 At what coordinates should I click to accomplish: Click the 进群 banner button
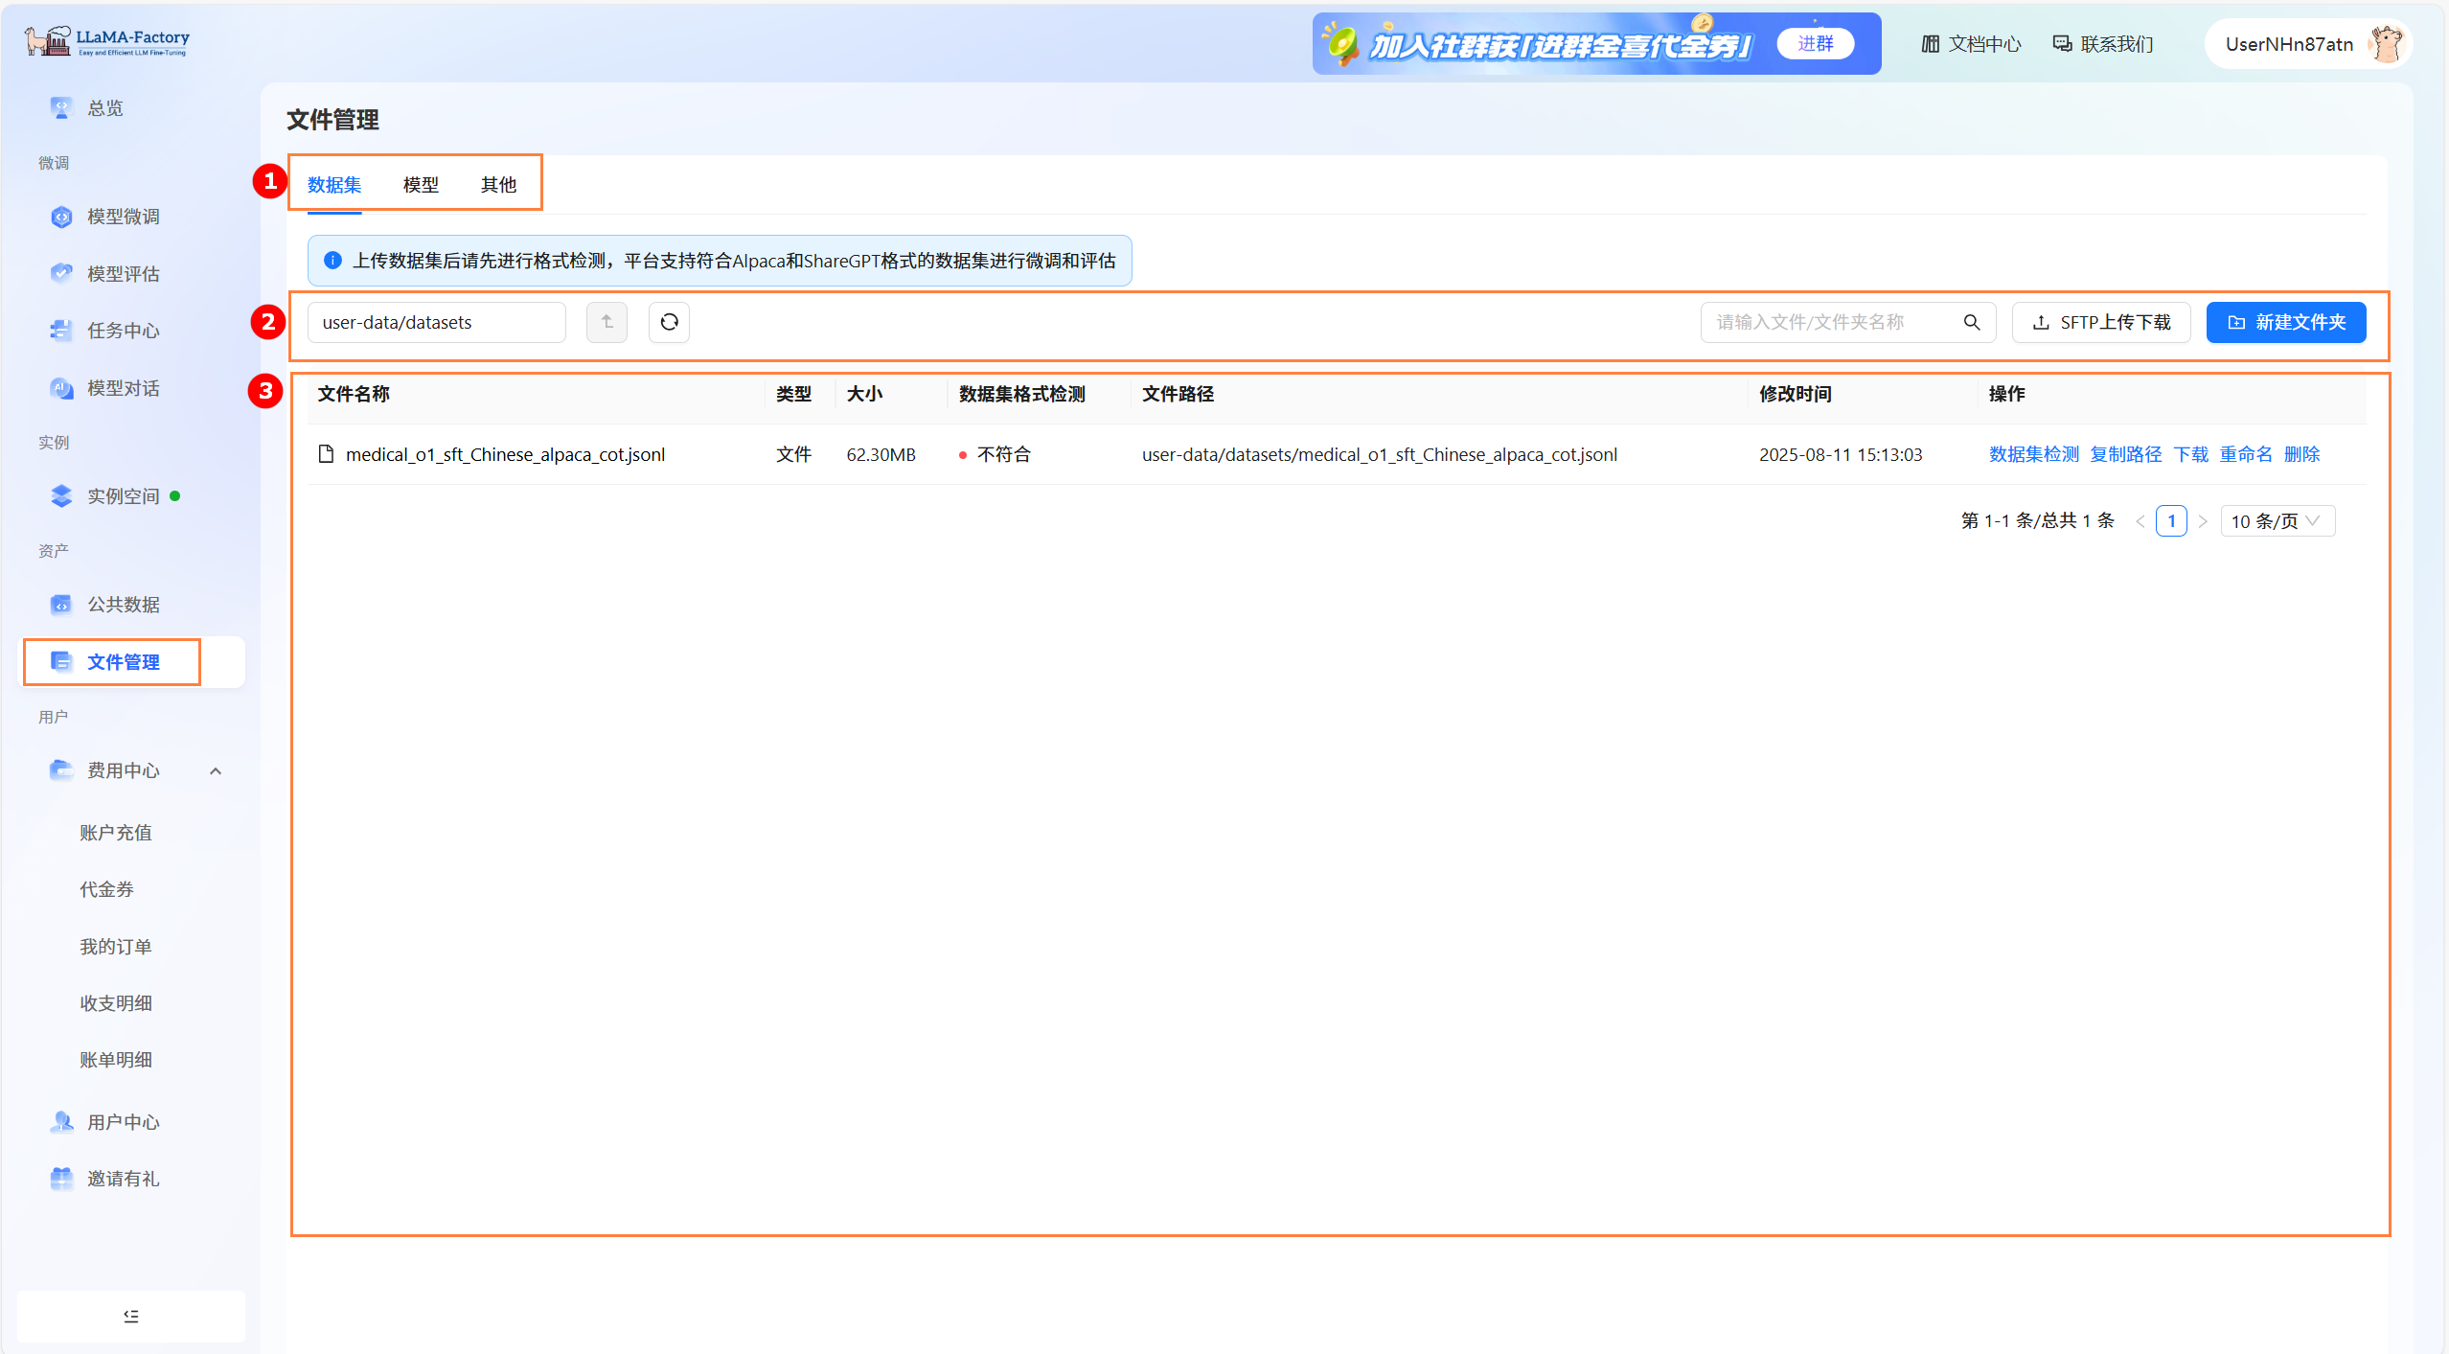point(1815,43)
